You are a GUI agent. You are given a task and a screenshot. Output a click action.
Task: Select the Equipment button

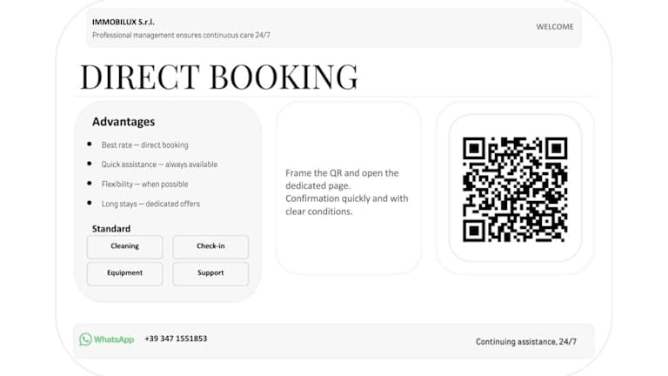pos(124,273)
